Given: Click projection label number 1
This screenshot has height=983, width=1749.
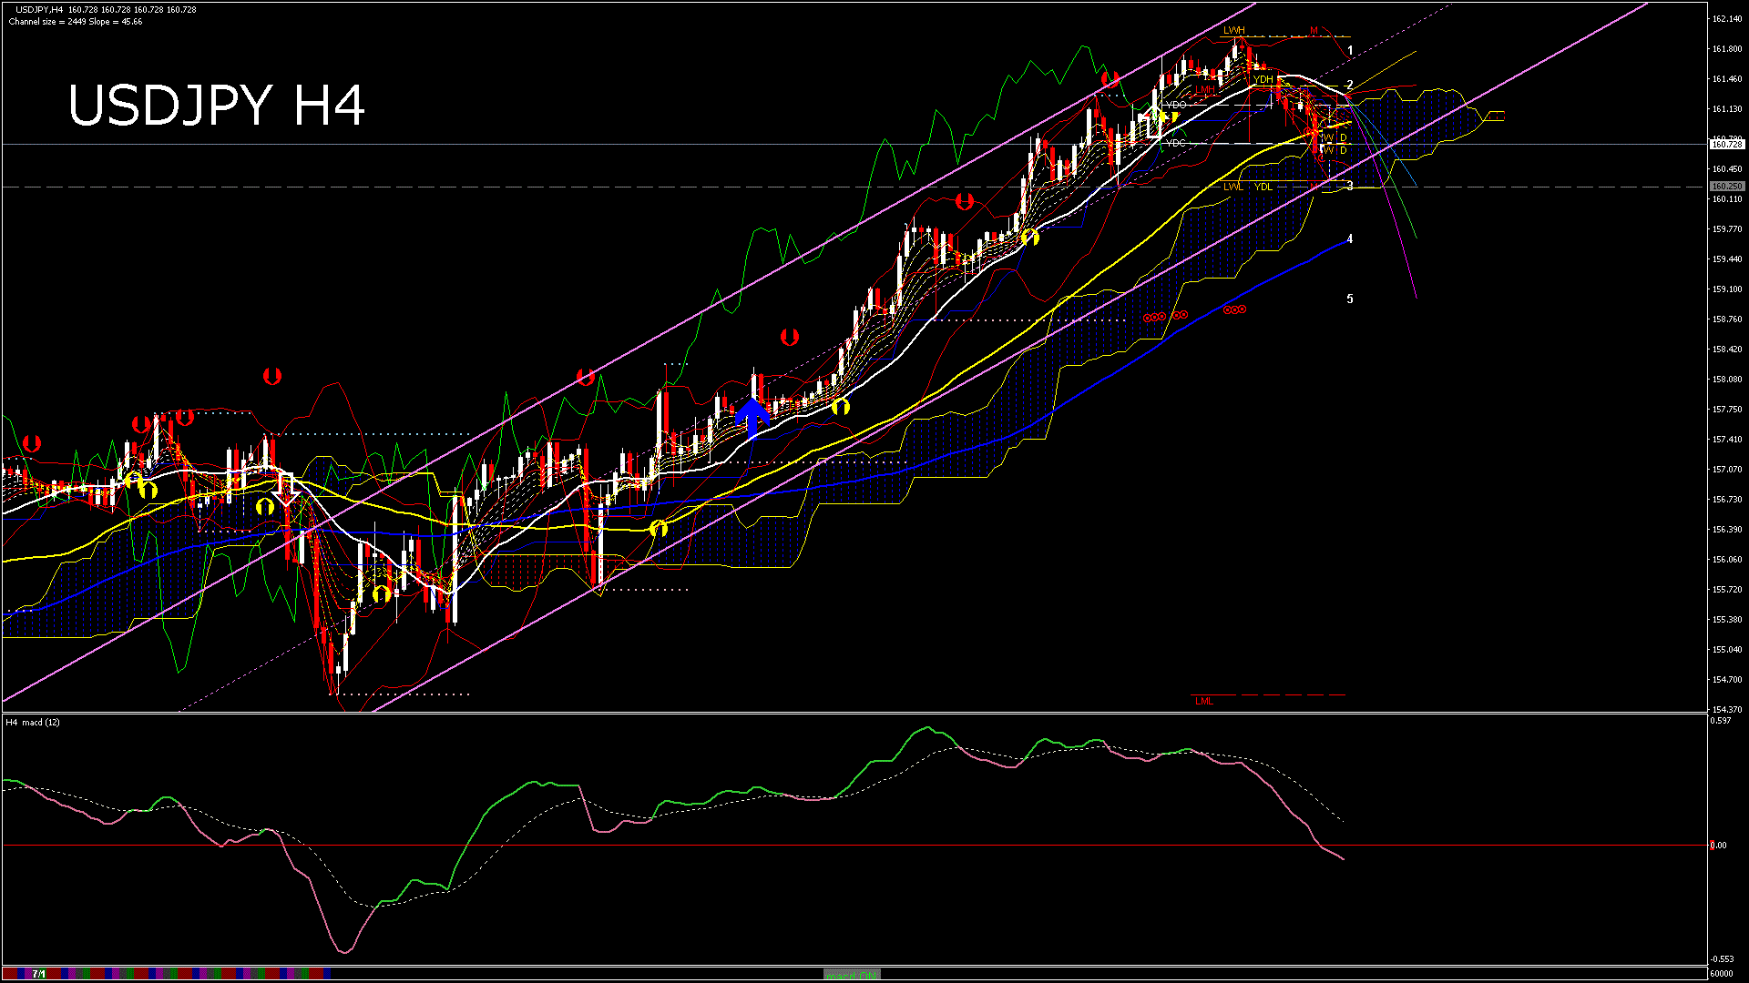Looking at the screenshot, I should [x=1350, y=51].
